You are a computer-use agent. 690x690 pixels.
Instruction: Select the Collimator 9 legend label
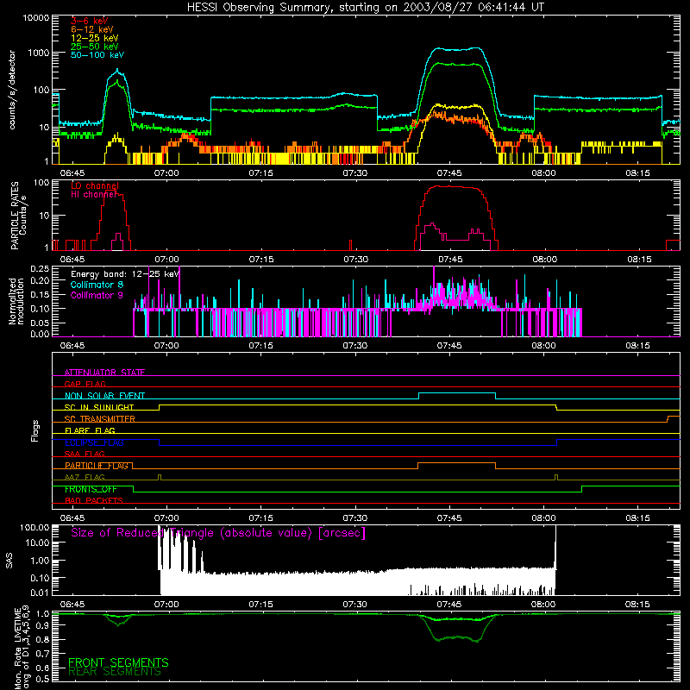coord(97,295)
